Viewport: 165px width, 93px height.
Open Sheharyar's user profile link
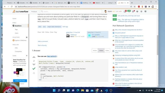pos(73,35)
